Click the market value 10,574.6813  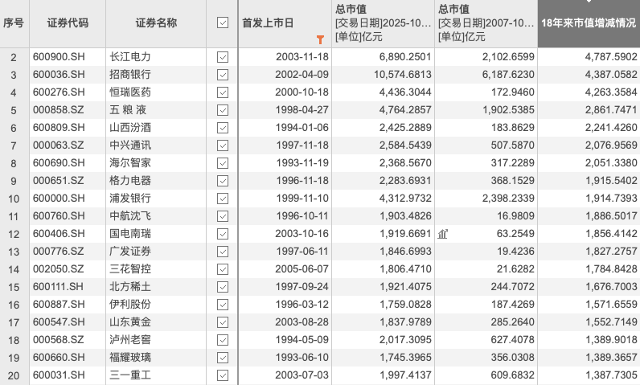[403, 75]
